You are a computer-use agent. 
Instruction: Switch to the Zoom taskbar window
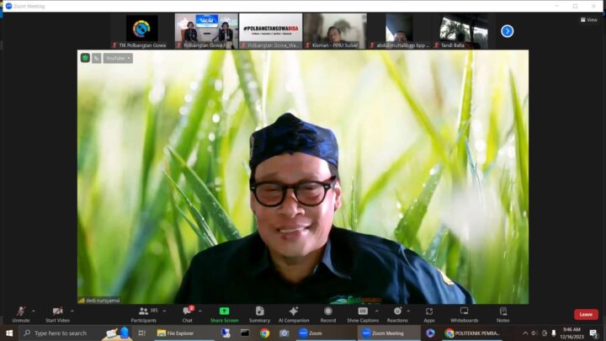[x=326, y=333]
